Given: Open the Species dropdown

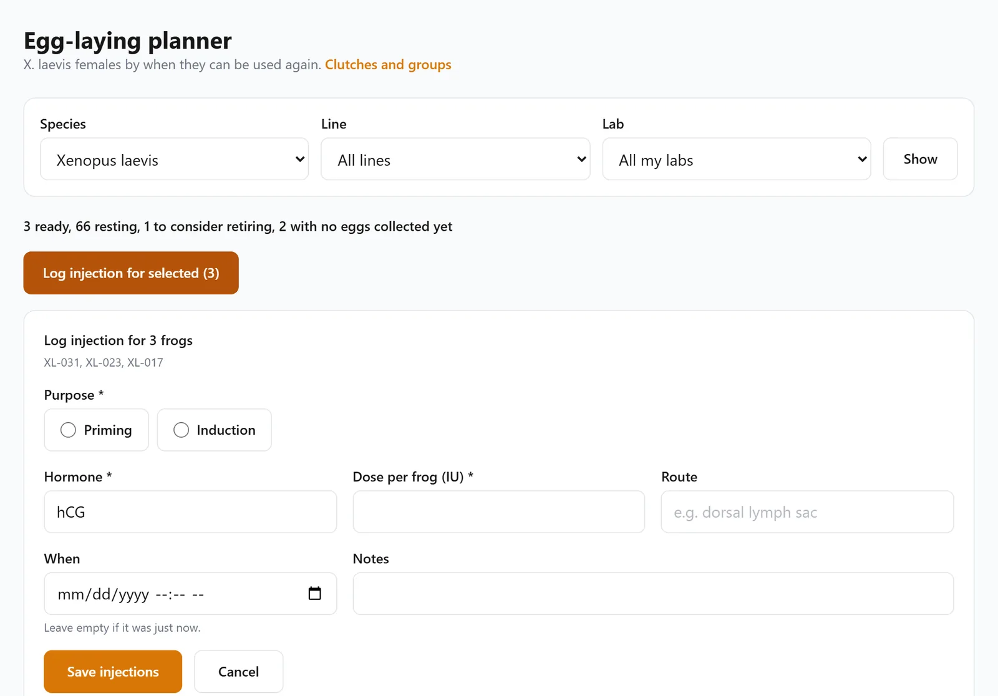Looking at the screenshot, I should click(x=174, y=159).
